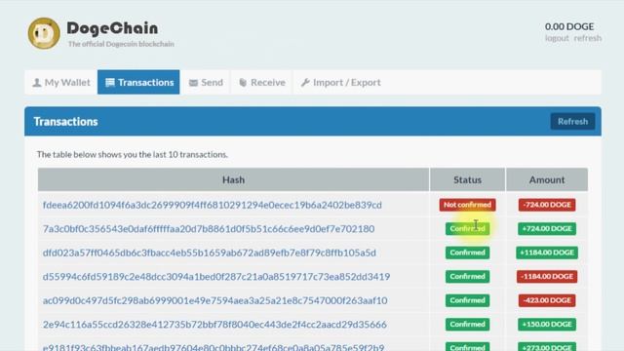Click the +150.00 DOGE amount badge

547,325
